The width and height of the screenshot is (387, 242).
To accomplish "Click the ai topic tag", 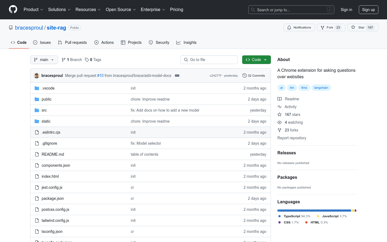I will [x=281, y=88].
